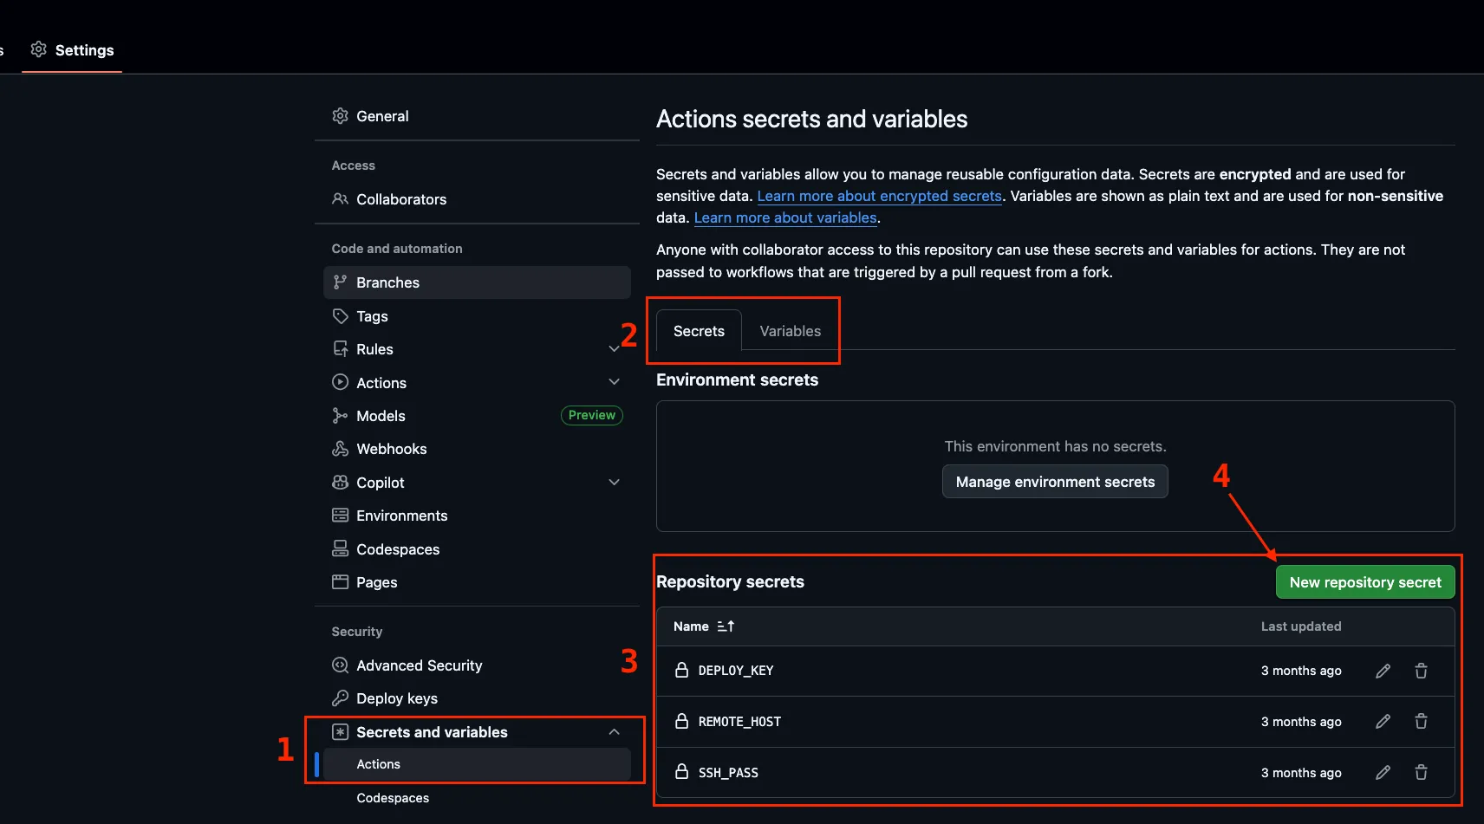Click the edit pencil for SSH_PASS

point(1383,773)
